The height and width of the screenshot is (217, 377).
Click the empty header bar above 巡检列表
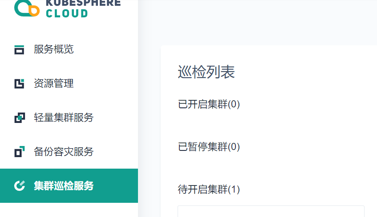tap(258, 22)
